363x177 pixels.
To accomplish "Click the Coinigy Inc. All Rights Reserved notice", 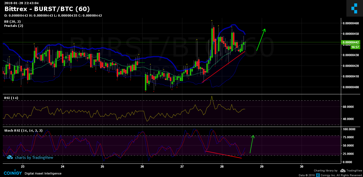I will [x=341, y=175].
